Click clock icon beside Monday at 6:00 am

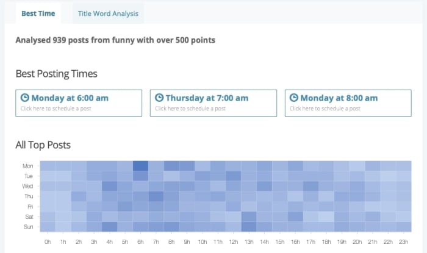pos(25,98)
